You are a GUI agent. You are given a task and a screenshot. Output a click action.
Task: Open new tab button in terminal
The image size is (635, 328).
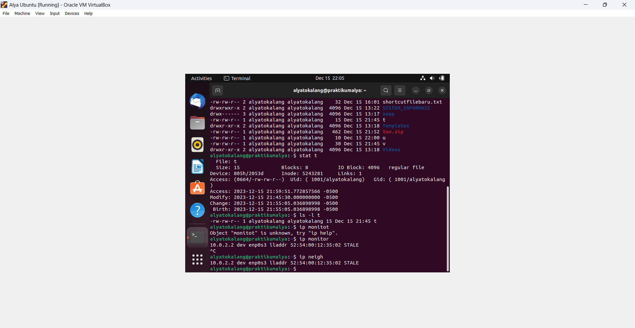pos(218,90)
